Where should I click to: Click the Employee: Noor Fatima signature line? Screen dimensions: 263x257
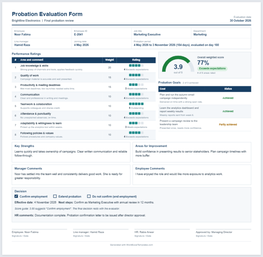(25, 232)
